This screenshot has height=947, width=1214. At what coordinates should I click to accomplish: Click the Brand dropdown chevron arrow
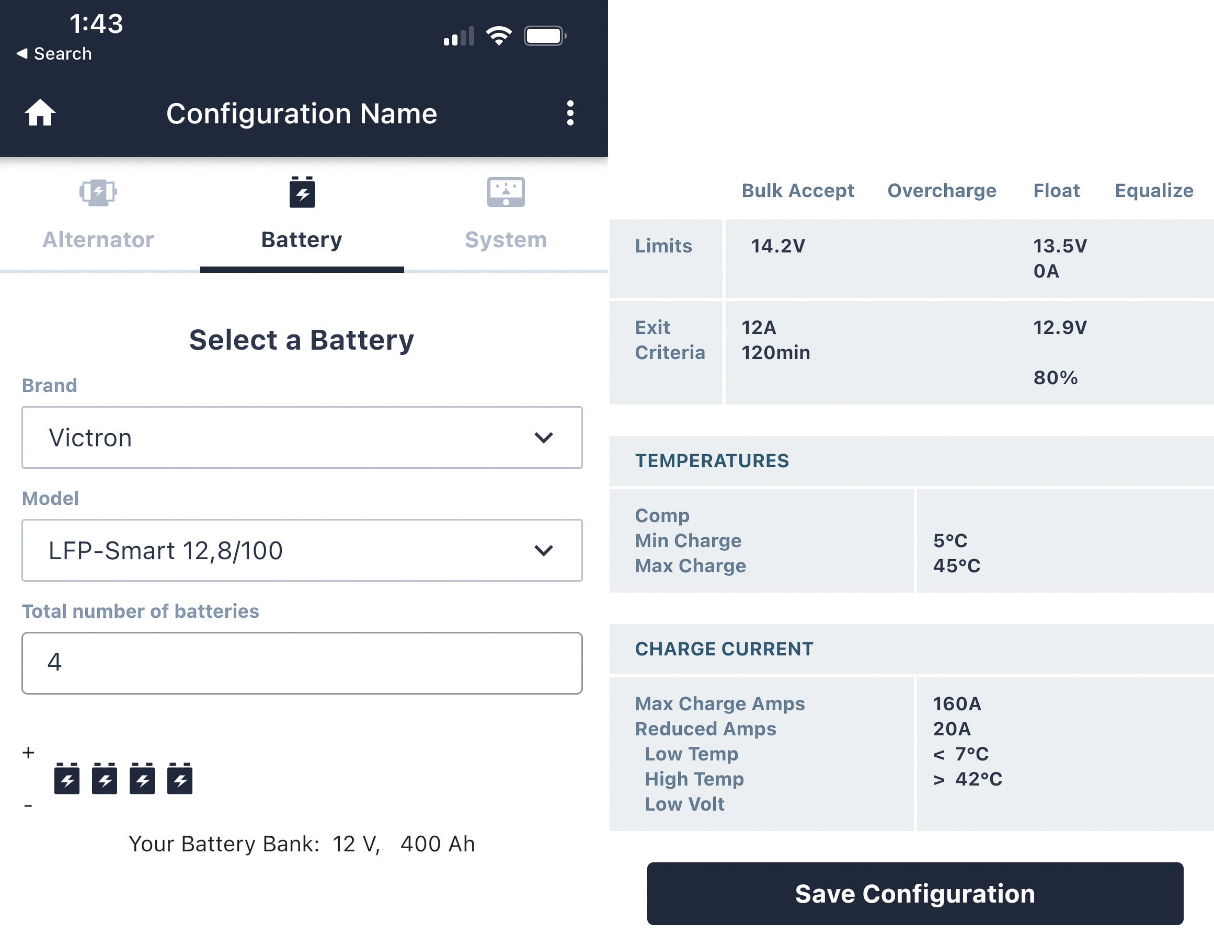pos(543,437)
